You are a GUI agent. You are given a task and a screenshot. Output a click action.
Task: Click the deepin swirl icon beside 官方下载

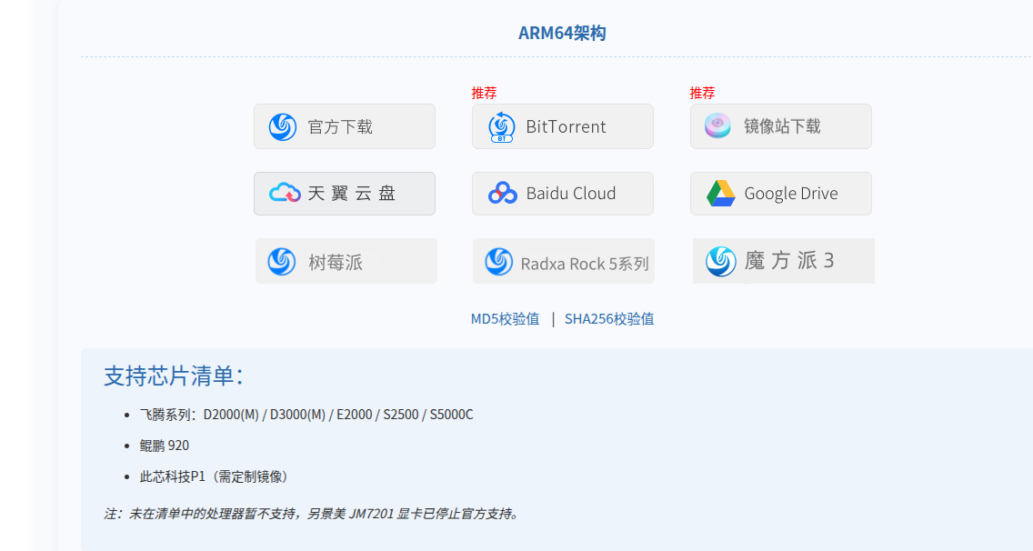point(283,126)
